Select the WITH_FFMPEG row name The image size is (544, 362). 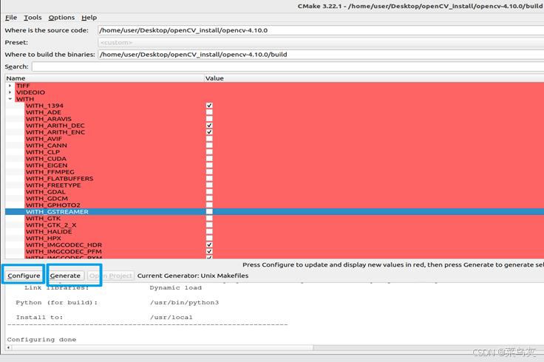[x=50, y=171]
